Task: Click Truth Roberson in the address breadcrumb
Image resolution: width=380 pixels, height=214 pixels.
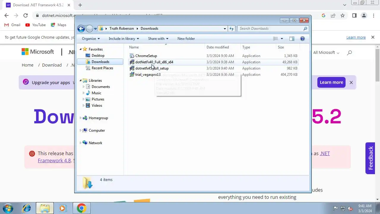Action: pyautogui.click(x=121, y=29)
